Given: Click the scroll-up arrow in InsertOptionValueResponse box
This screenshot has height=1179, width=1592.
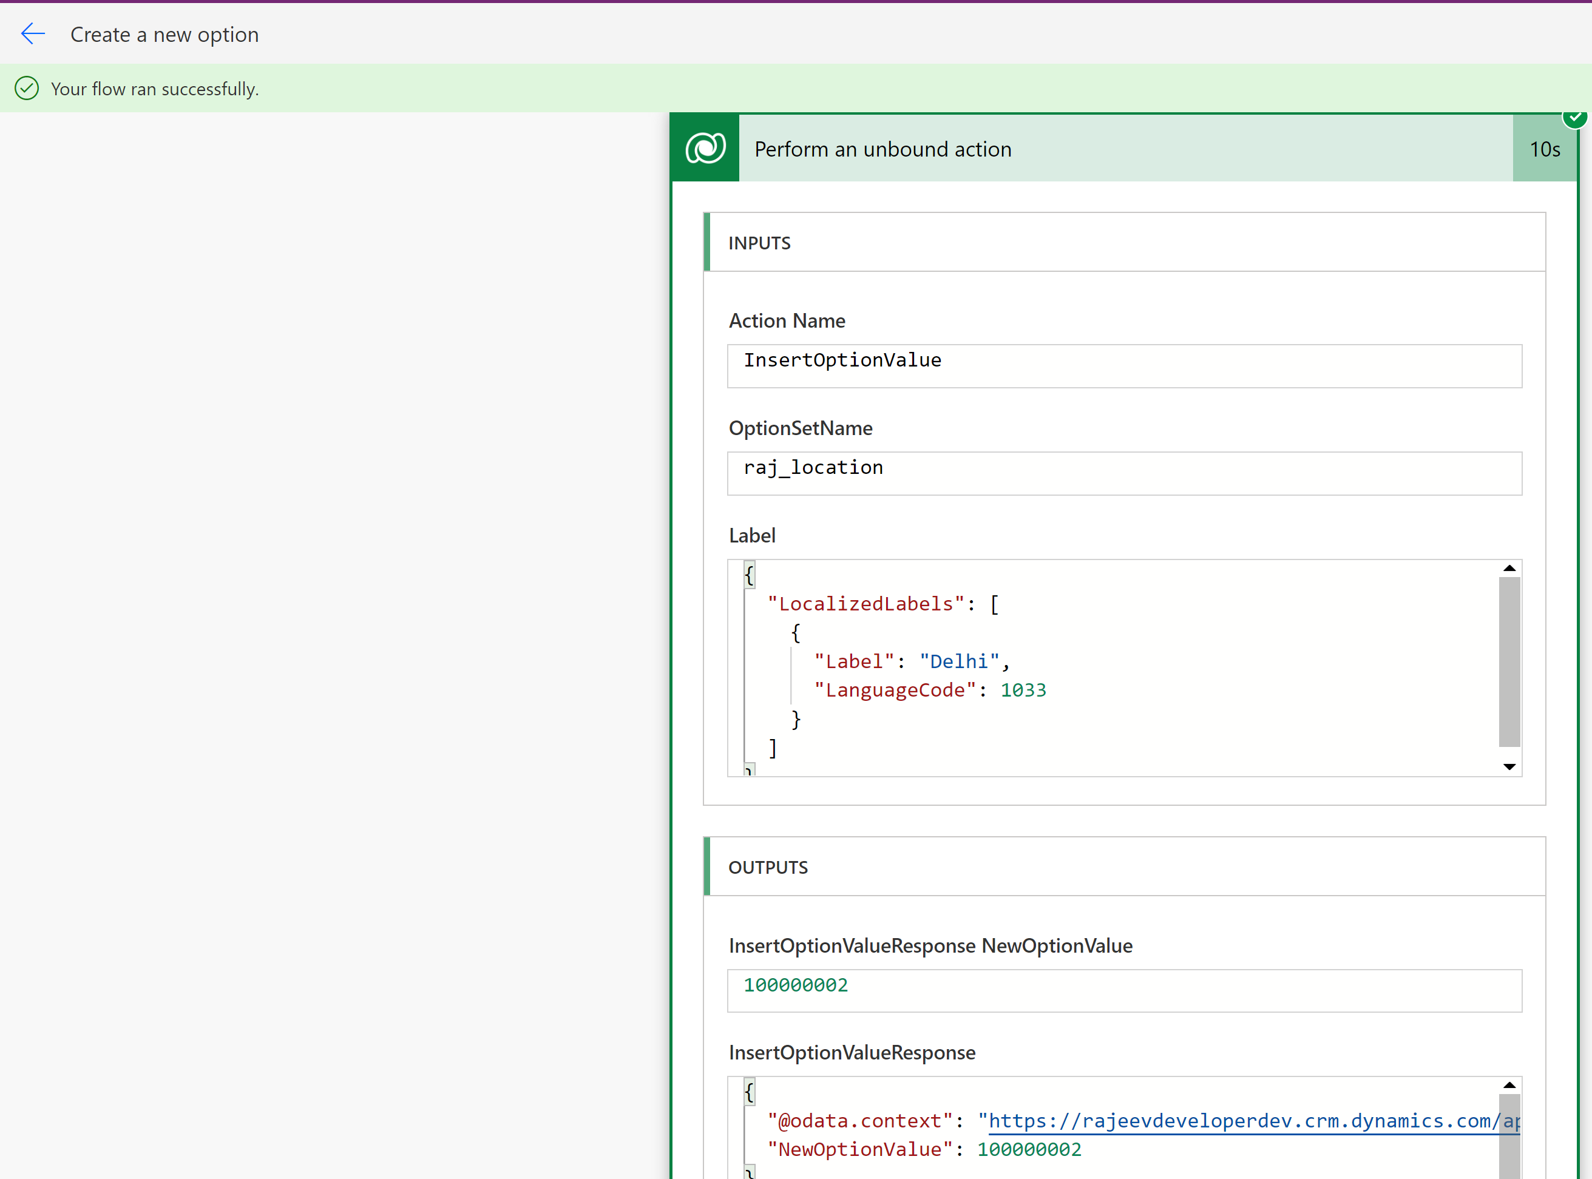Looking at the screenshot, I should pyautogui.click(x=1509, y=1084).
